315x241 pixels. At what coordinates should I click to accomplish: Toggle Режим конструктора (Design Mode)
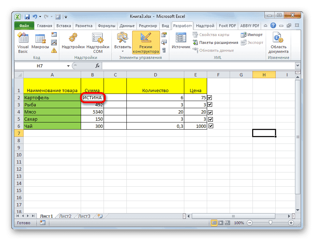(x=146, y=42)
